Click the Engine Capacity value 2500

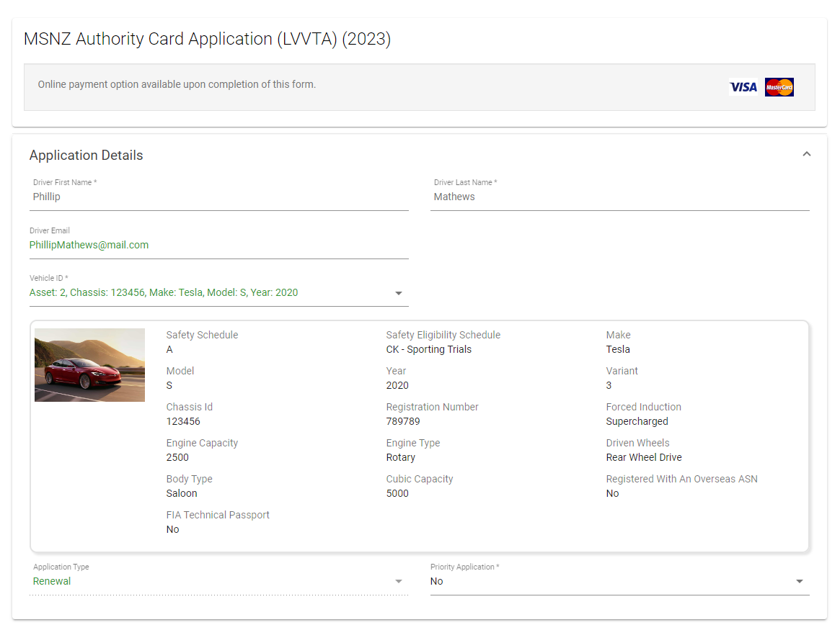[177, 457]
